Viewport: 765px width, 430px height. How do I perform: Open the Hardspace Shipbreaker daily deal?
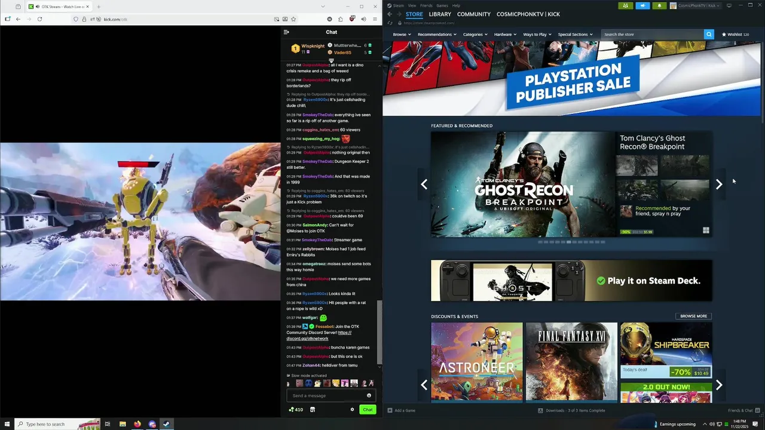tap(666, 351)
